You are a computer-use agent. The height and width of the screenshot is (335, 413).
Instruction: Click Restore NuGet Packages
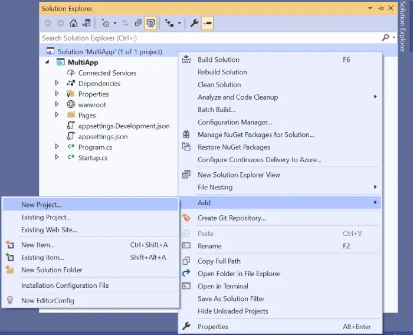[280, 147]
